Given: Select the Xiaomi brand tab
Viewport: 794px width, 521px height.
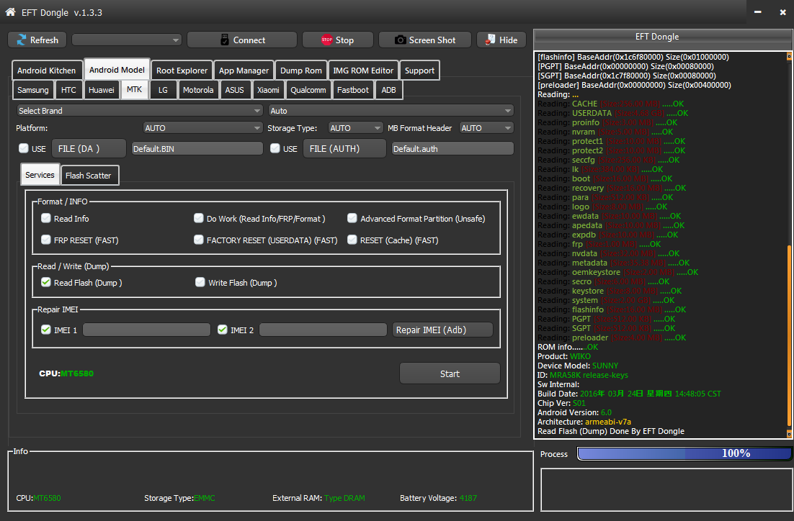Looking at the screenshot, I should tap(268, 90).
